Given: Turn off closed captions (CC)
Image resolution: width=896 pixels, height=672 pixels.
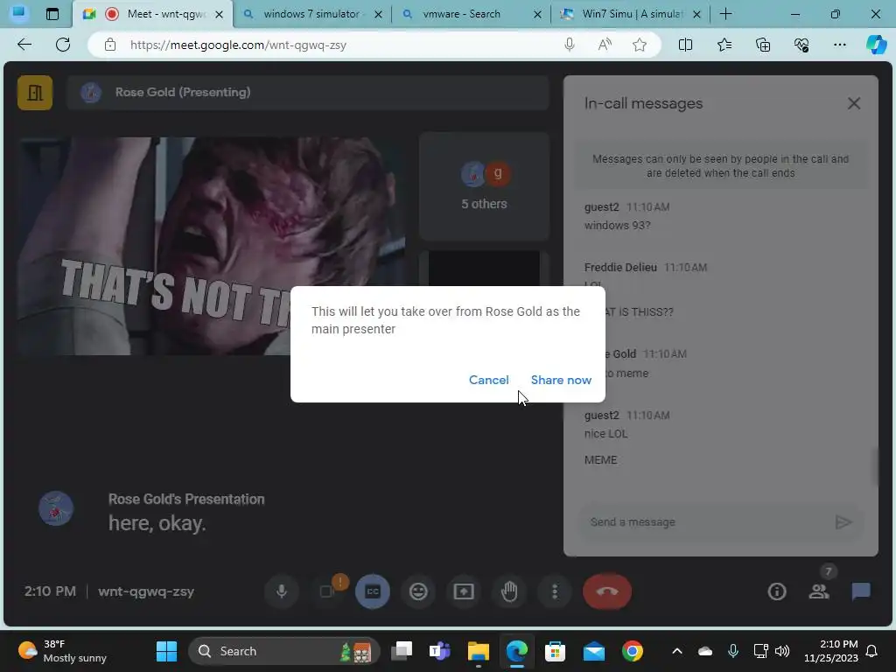Looking at the screenshot, I should coord(373,591).
